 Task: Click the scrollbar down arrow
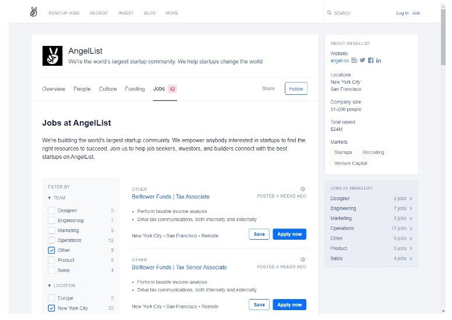click(443, 311)
